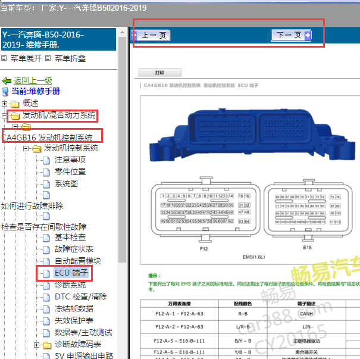Click Y-一汽奔腾-B50-2016-2019 维修手册 title
Viewport: 360px width, 359px height.
tap(58, 39)
